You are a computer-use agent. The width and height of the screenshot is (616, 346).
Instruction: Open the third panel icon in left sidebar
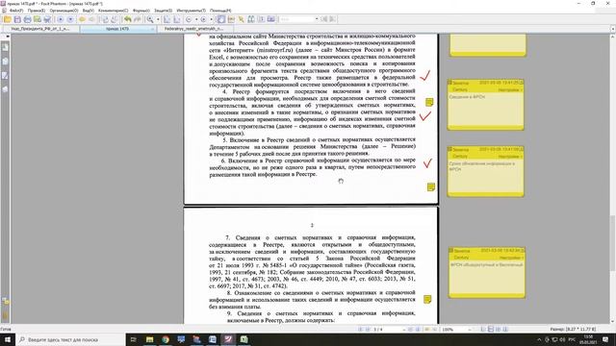pos(5,75)
